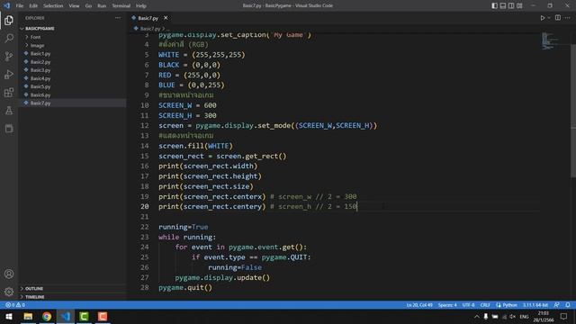Viewport: 576px width, 324px height.
Task: Open Explorer views and more actions ellipsis
Action: (118, 18)
